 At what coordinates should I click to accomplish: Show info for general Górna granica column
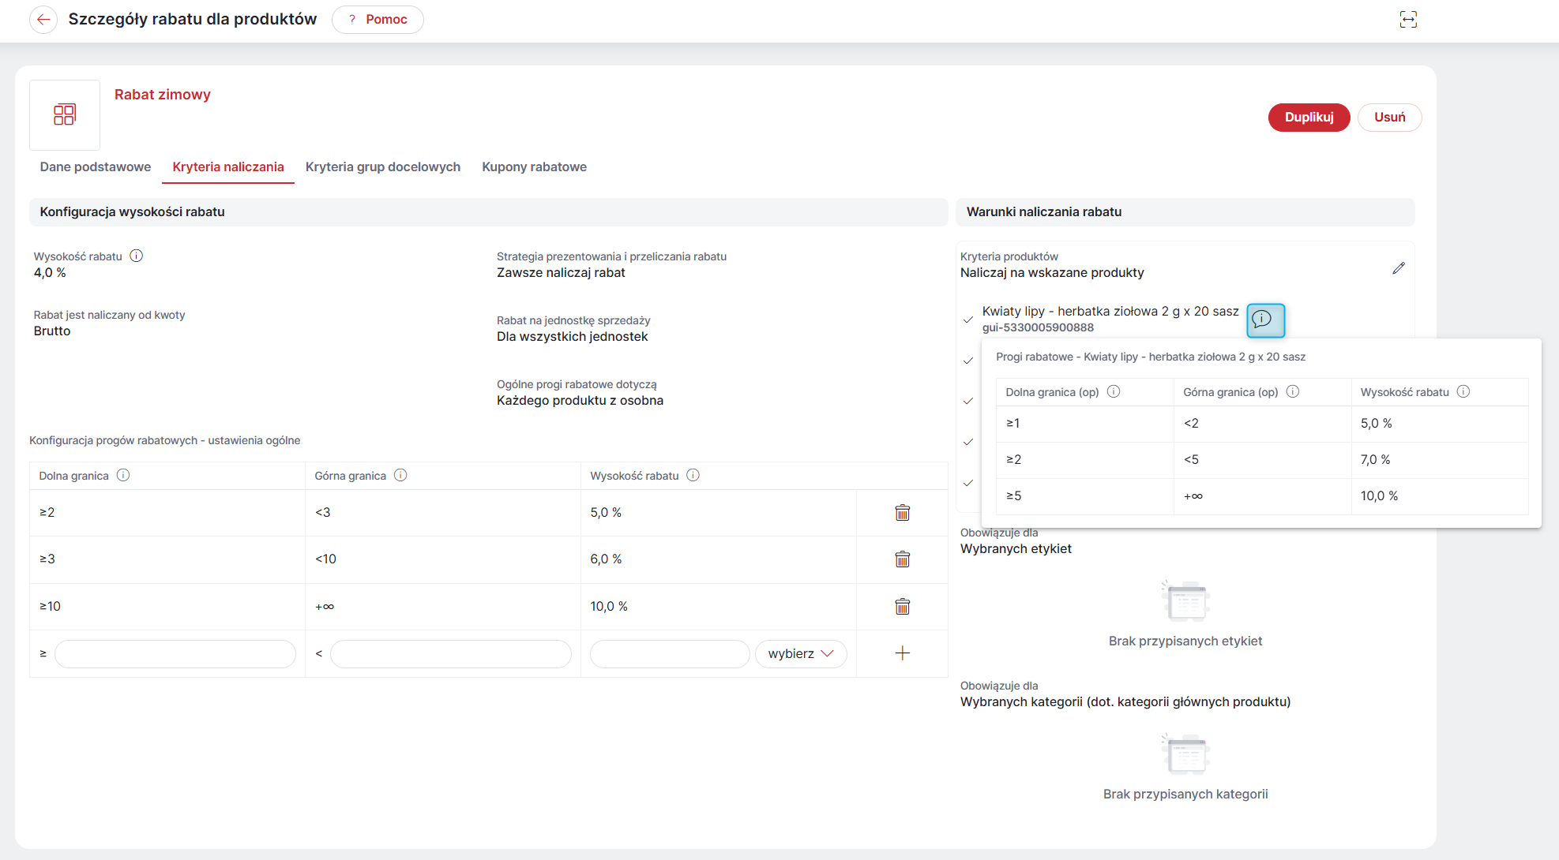pos(400,475)
